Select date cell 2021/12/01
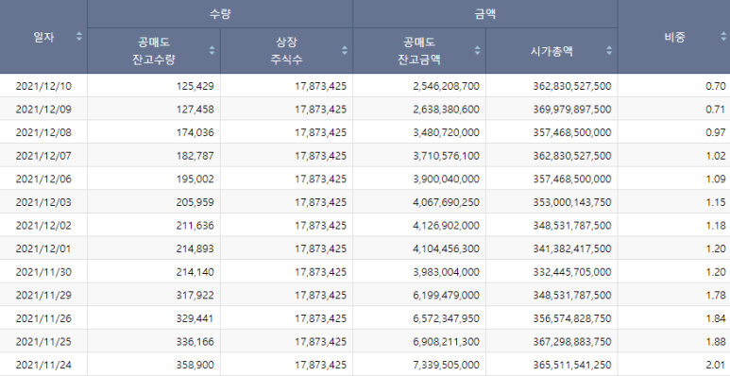The width and height of the screenshot is (730, 376). point(43,248)
